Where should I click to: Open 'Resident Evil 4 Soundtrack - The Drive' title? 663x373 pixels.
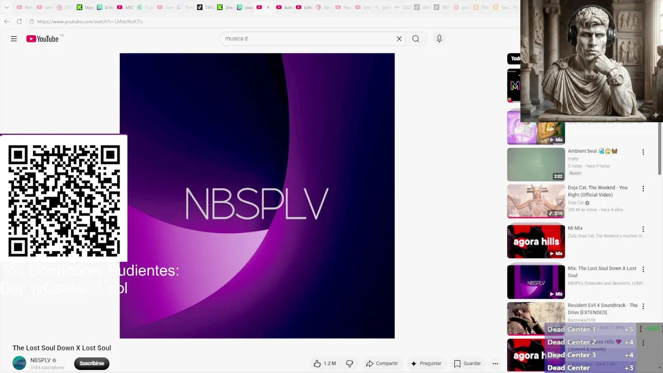click(x=603, y=309)
